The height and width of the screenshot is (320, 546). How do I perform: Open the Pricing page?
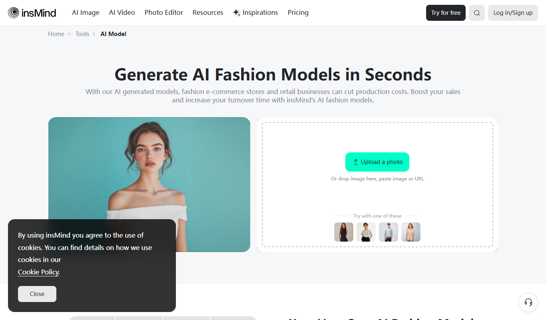pos(298,12)
